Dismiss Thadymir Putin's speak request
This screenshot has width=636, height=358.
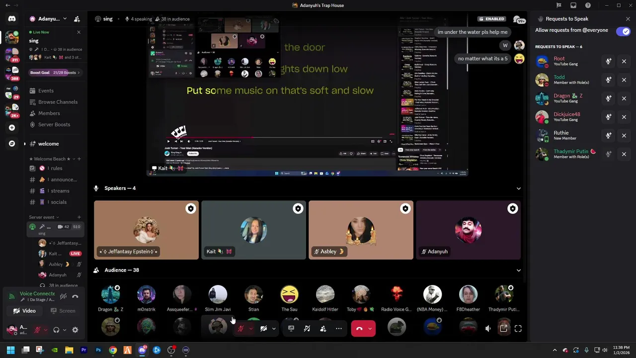coord(624,154)
